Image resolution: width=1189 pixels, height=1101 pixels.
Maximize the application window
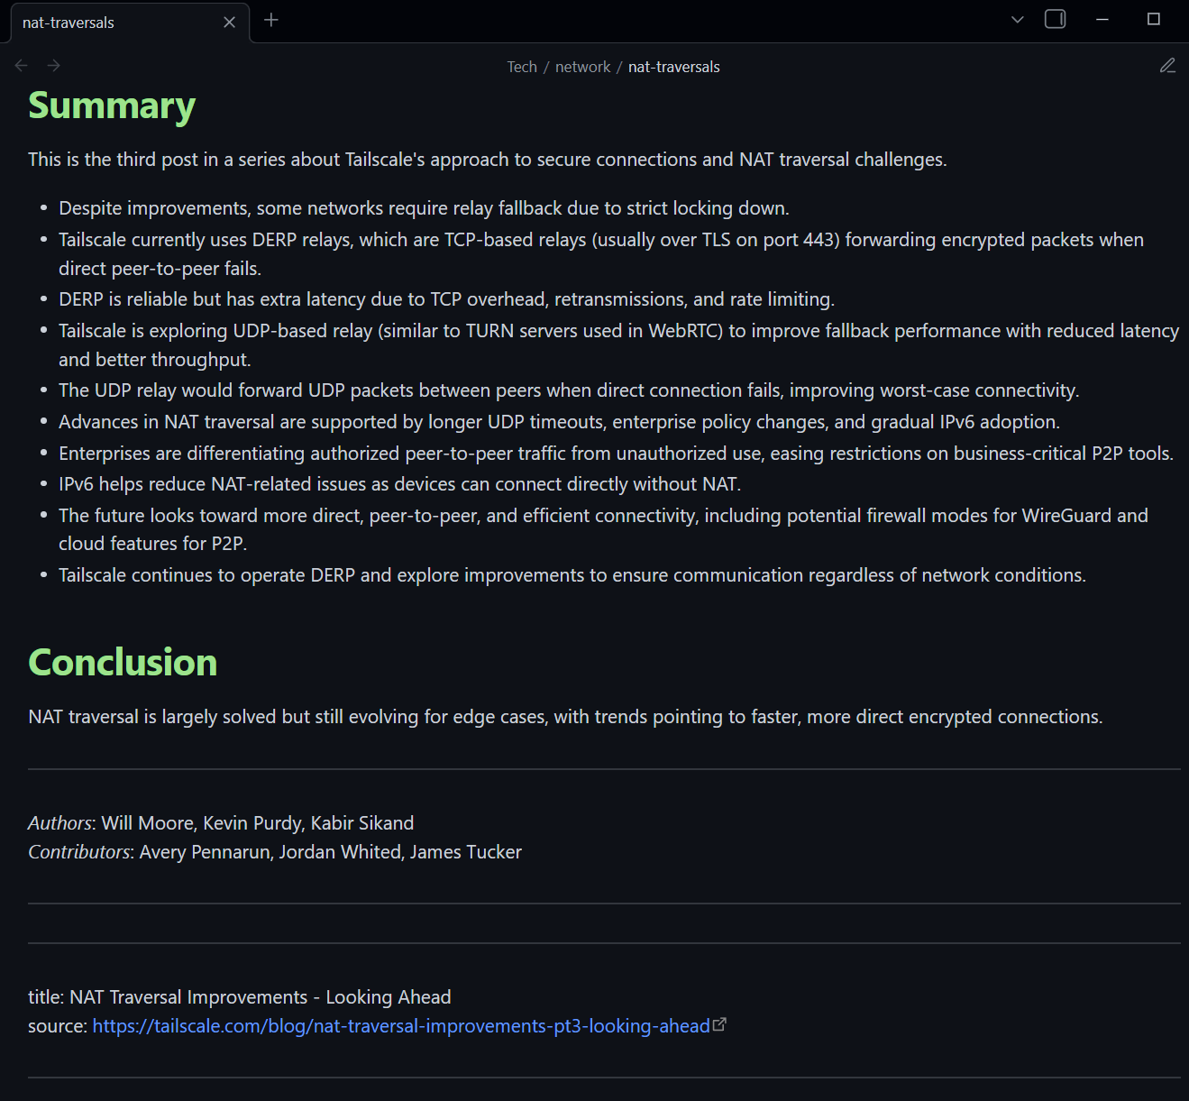coord(1153,20)
